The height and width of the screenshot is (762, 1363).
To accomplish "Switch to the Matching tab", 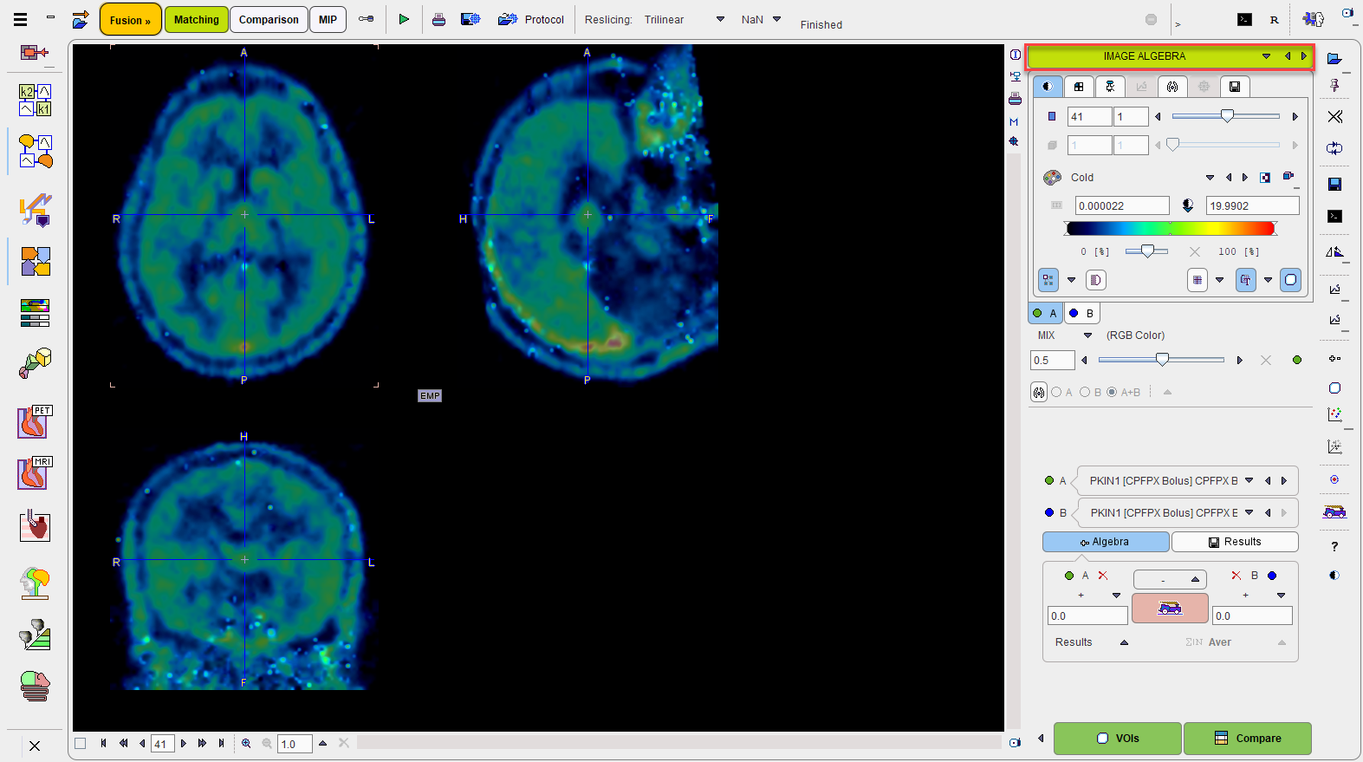I will pos(197,20).
